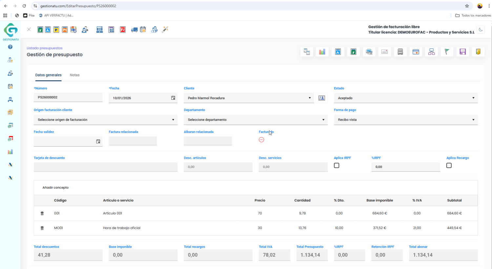Expand the Forma de pago dropdown

405,120
